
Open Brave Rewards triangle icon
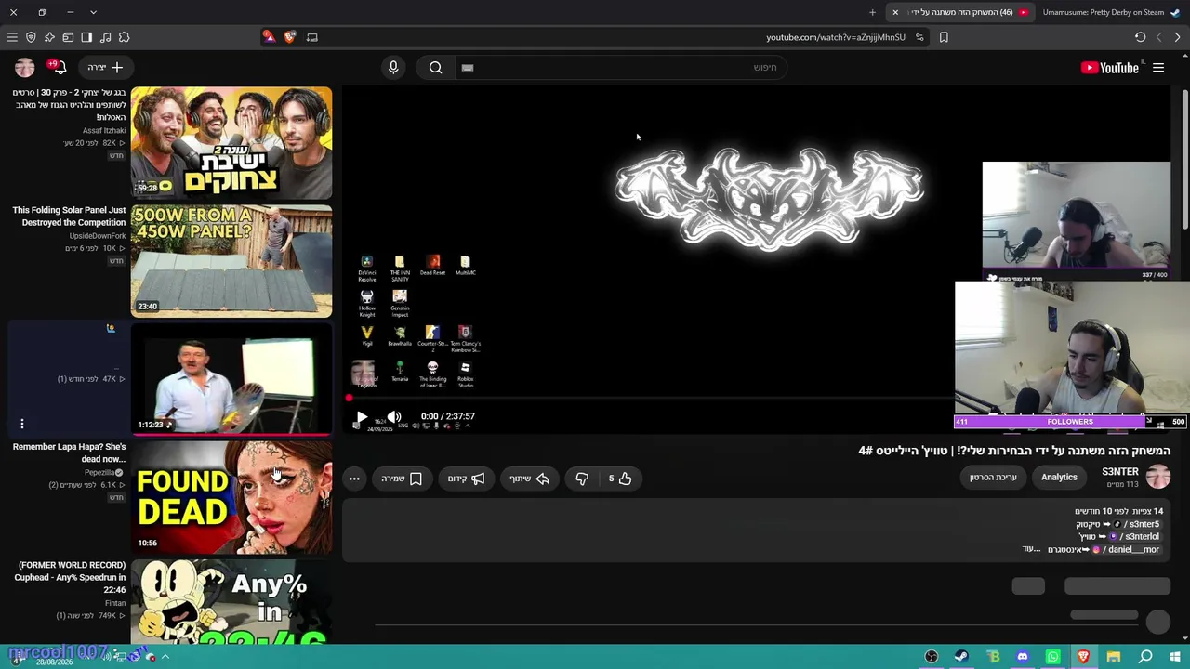coord(269,37)
